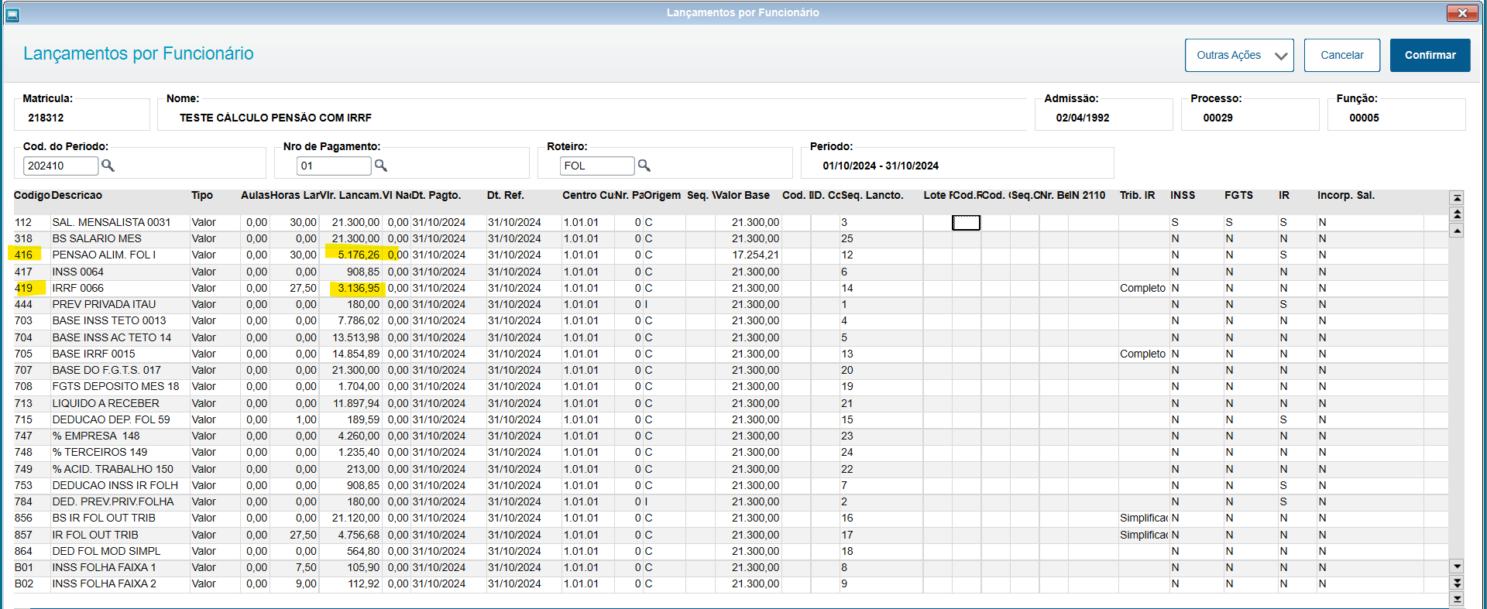Click the Incorp. Sal. column header

[1346, 195]
